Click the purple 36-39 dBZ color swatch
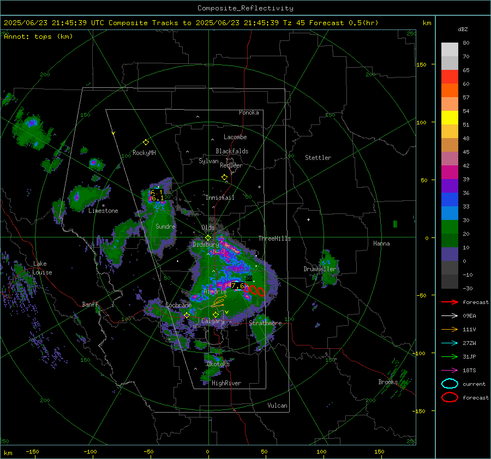This screenshot has height=459, width=491. tap(450, 186)
